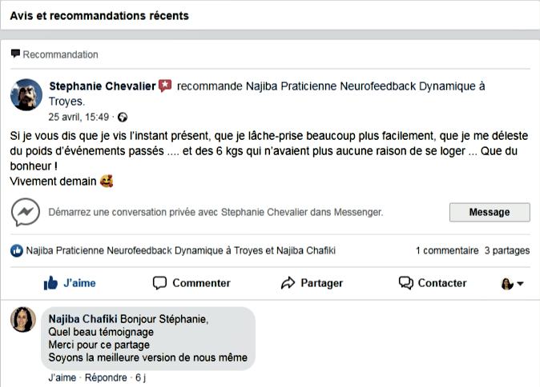540x387 pixels.
Task: Expand the profile selector dropdown arrow
Action: pos(520,284)
